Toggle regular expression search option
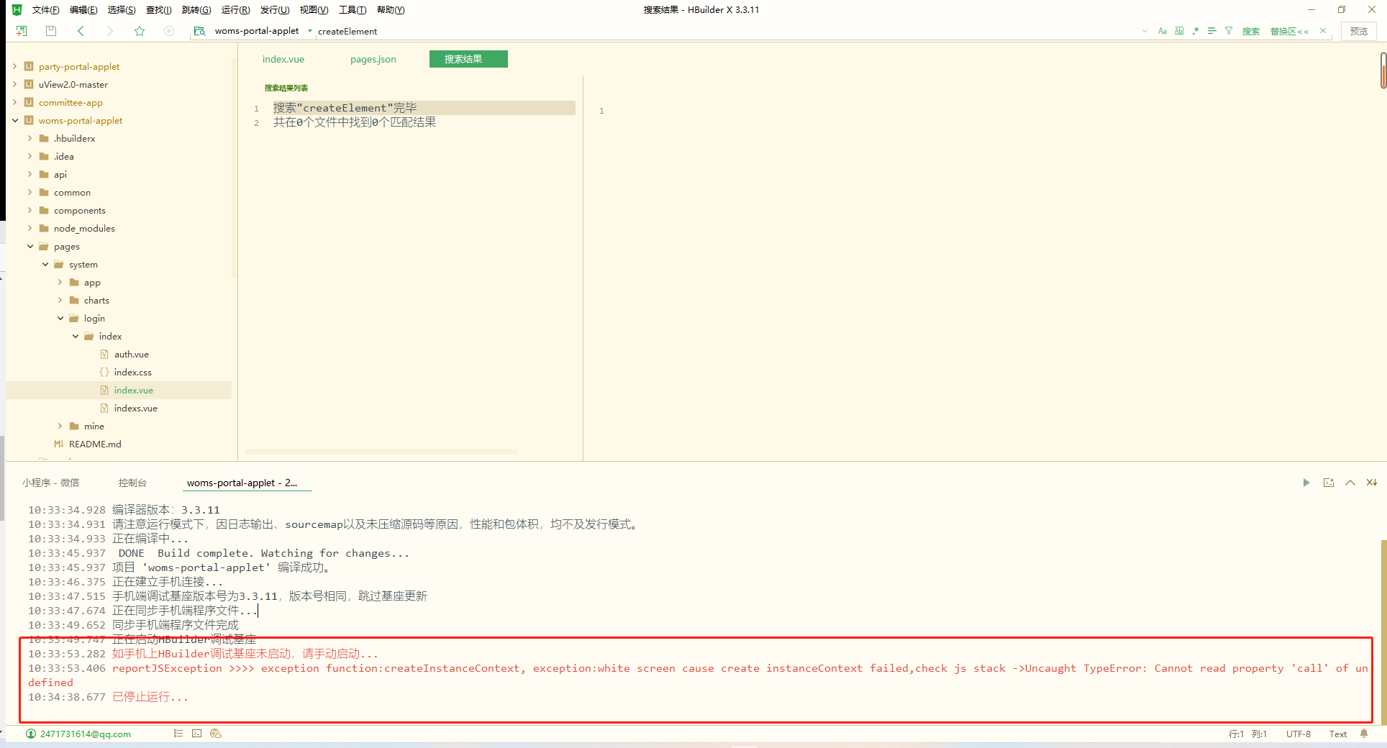The height and width of the screenshot is (748, 1387). tap(1196, 31)
